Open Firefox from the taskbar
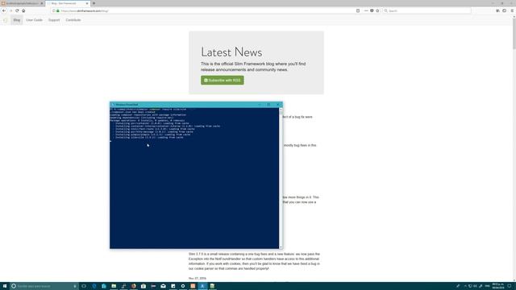Viewport: 516px width, 290px height. 133,286
